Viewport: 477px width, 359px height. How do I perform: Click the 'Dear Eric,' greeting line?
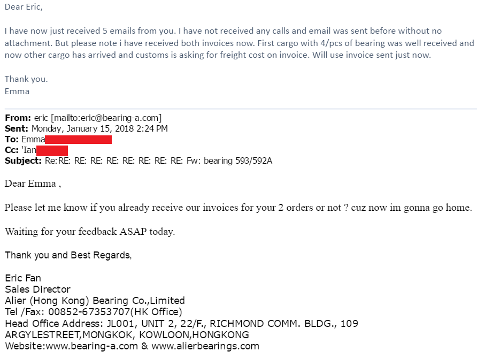tap(24, 7)
